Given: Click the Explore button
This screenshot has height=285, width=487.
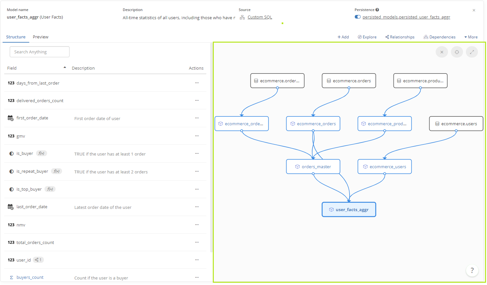Looking at the screenshot, I should coord(367,37).
